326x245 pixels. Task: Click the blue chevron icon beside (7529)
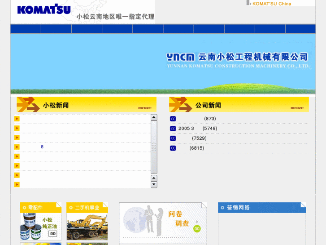click(173, 138)
